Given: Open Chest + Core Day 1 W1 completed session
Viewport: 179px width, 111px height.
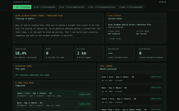Looking at the screenshot, I should [x=54, y=94].
